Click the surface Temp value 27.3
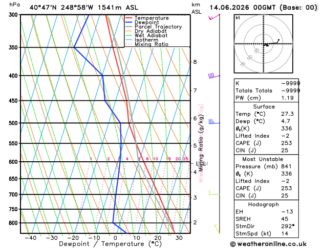Image resolution: width=322 pixels, height=248 pixels. [x=288, y=114]
